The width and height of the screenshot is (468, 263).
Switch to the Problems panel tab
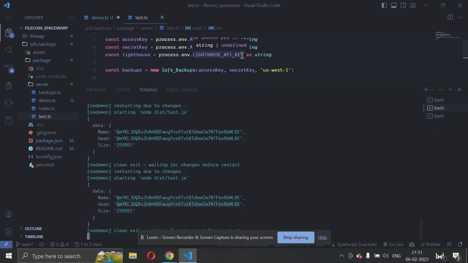(x=97, y=90)
